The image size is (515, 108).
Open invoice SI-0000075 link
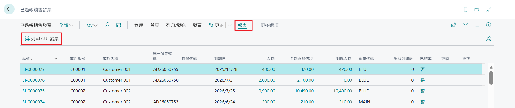34,91
